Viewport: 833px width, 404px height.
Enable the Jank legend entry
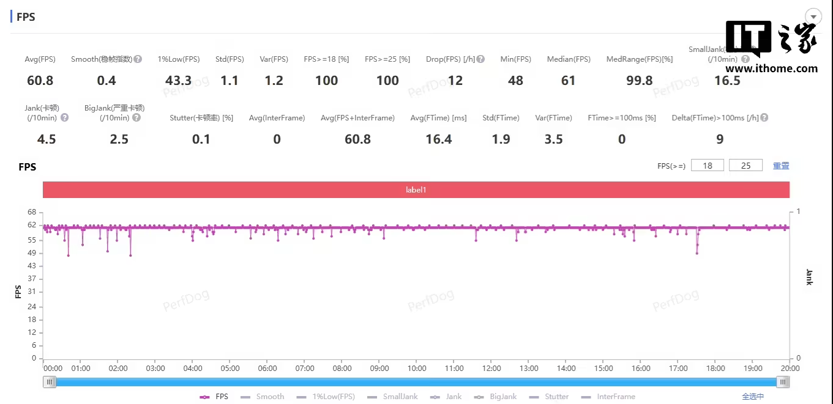click(x=446, y=397)
